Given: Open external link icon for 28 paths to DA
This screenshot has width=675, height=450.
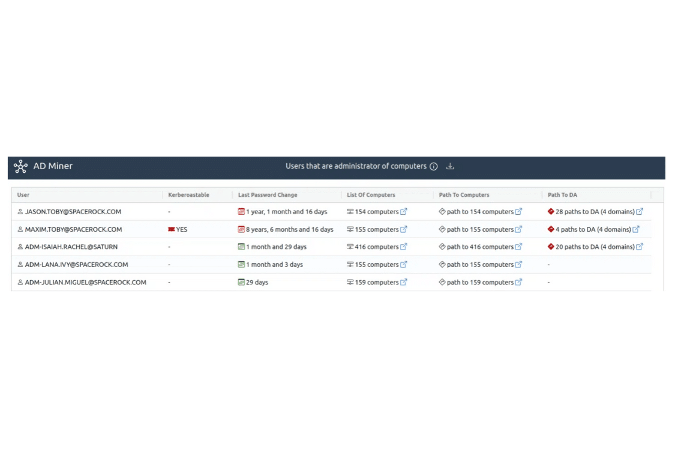Looking at the screenshot, I should point(639,211).
